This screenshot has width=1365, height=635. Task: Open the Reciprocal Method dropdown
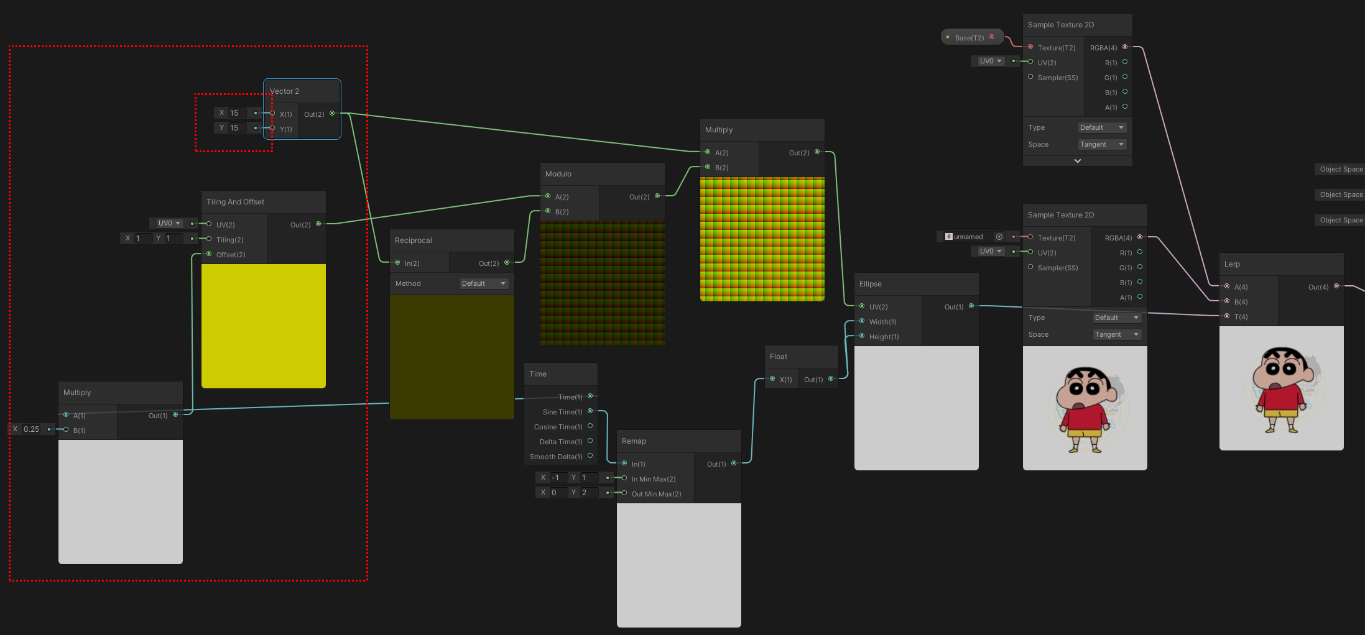click(x=484, y=283)
